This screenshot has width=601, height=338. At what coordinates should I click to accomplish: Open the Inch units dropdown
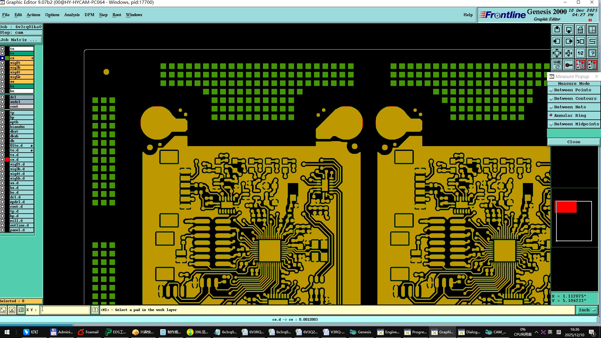[587, 310]
